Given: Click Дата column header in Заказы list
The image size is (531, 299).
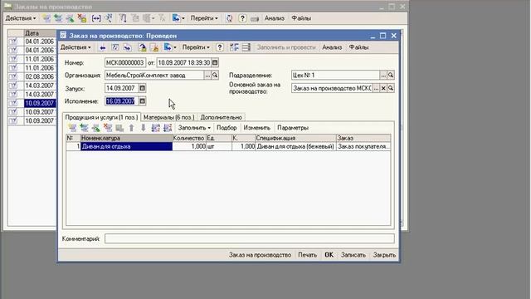Looking at the screenshot, I should click(40, 33).
